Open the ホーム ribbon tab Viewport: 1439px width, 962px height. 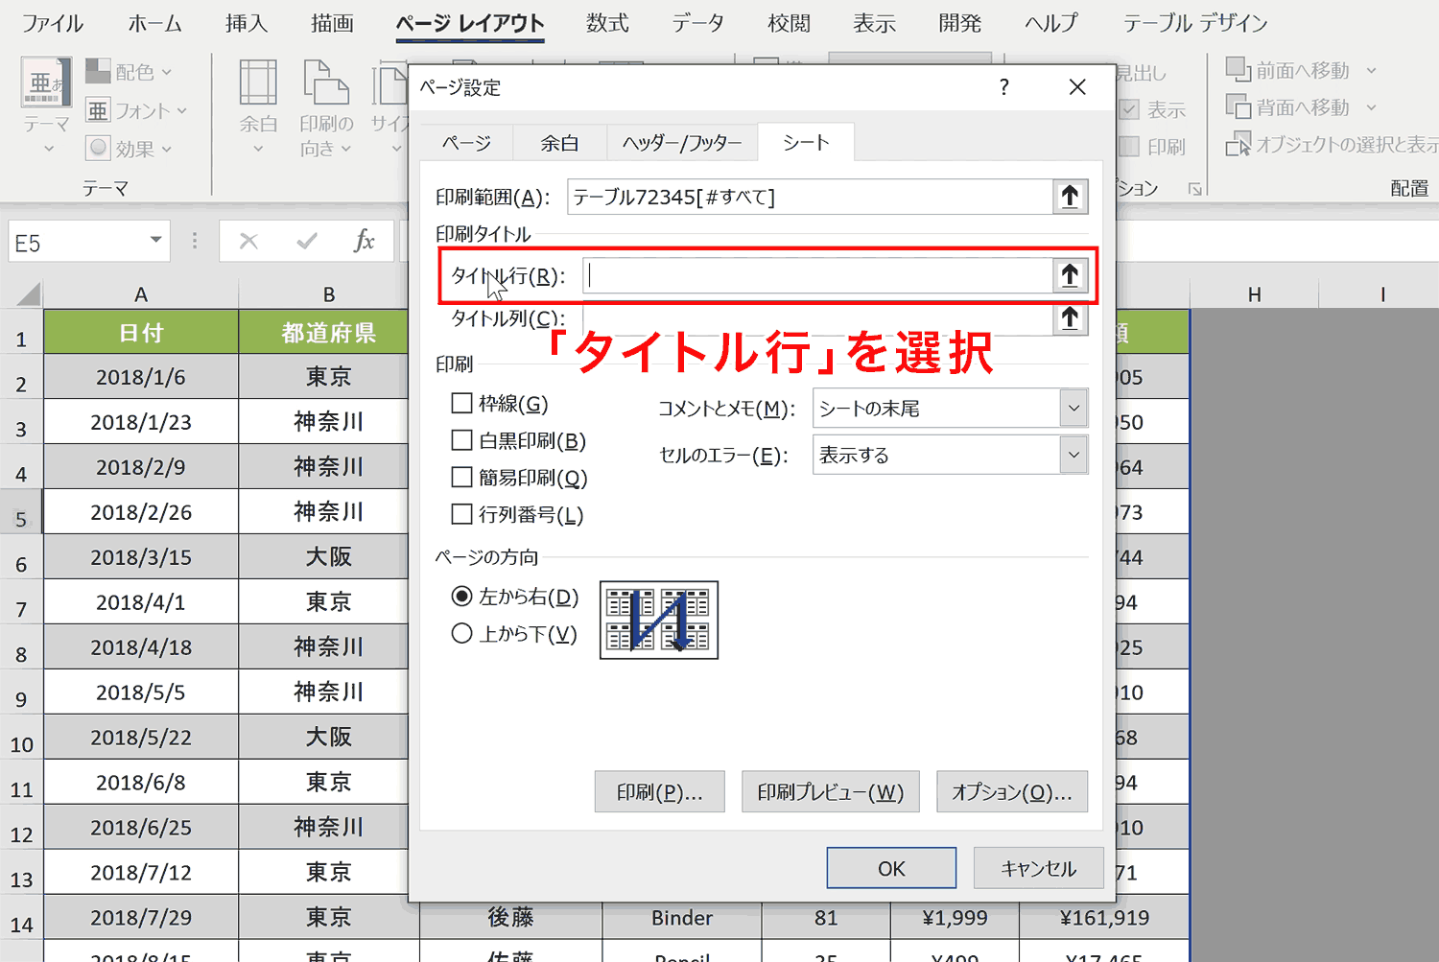coord(154,23)
